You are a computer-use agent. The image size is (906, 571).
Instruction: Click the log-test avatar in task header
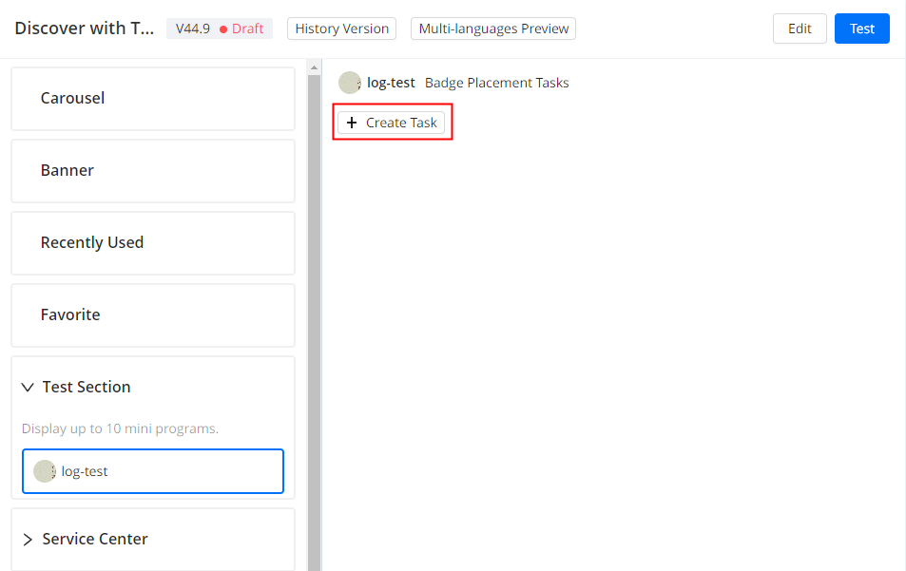(x=350, y=83)
